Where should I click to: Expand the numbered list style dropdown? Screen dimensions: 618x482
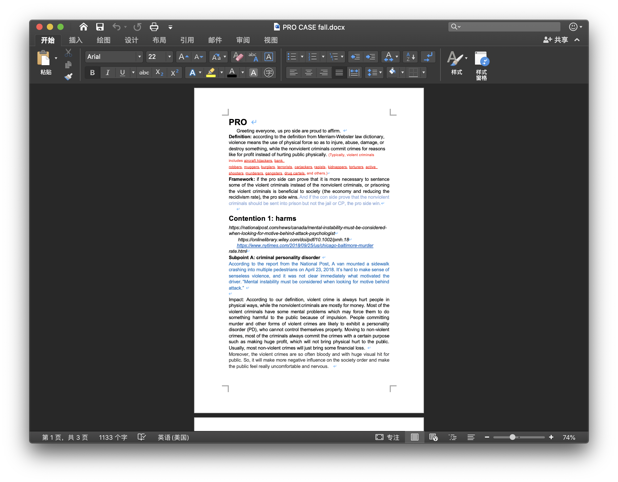point(323,57)
